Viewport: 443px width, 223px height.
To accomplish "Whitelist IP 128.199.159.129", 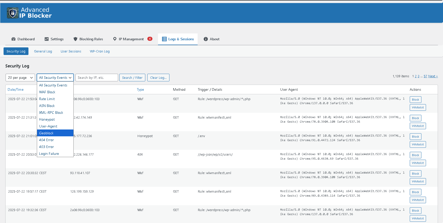I will click(x=418, y=200).
